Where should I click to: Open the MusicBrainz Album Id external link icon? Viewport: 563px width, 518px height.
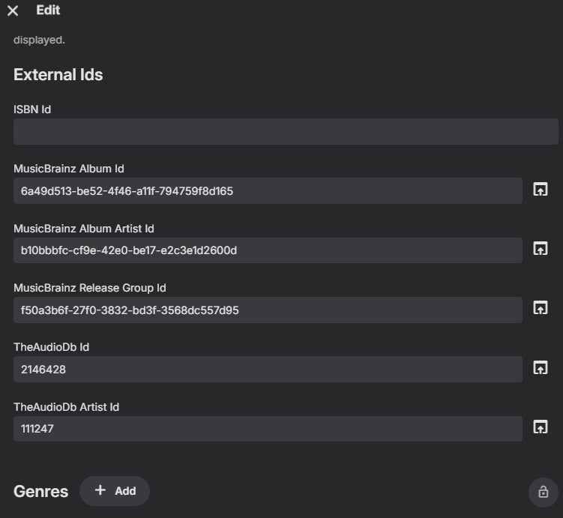click(x=540, y=190)
